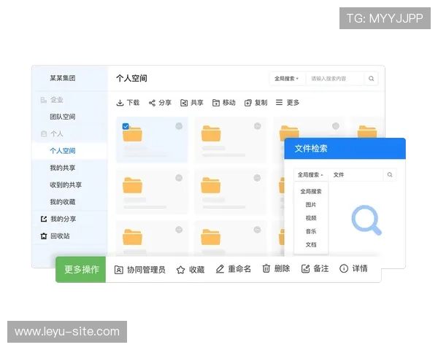Click the 文件检索 panel header

point(345,149)
